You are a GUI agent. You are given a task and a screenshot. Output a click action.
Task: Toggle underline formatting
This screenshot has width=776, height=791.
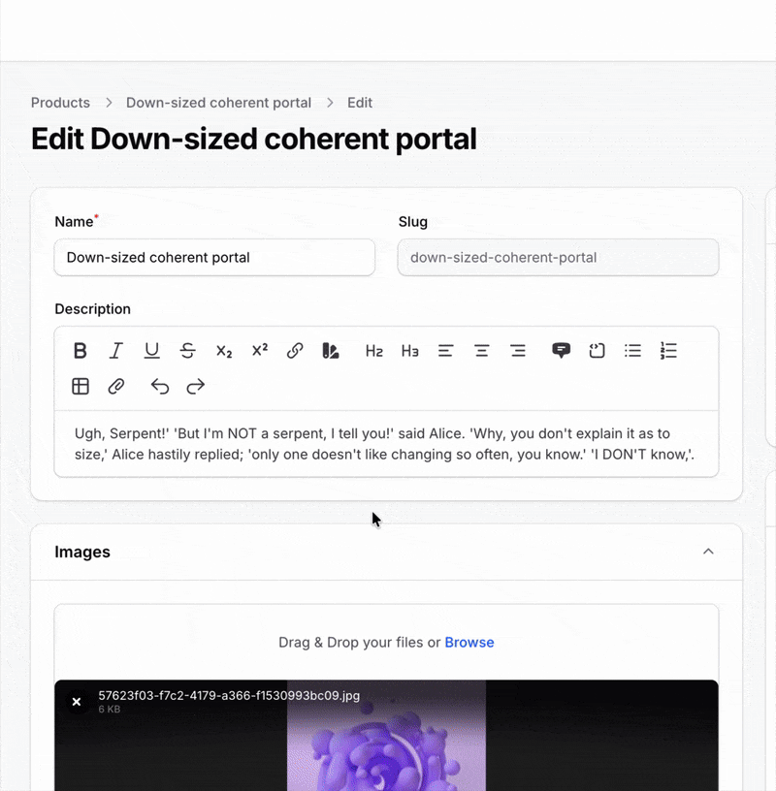(151, 351)
